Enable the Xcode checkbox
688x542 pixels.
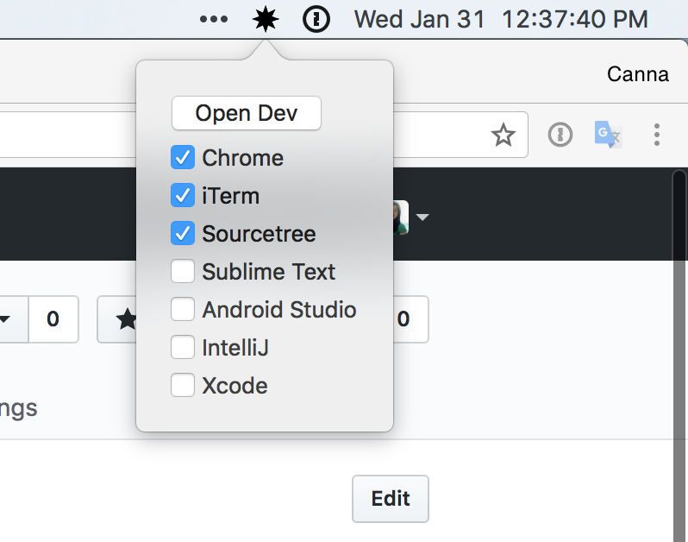[183, 386]
